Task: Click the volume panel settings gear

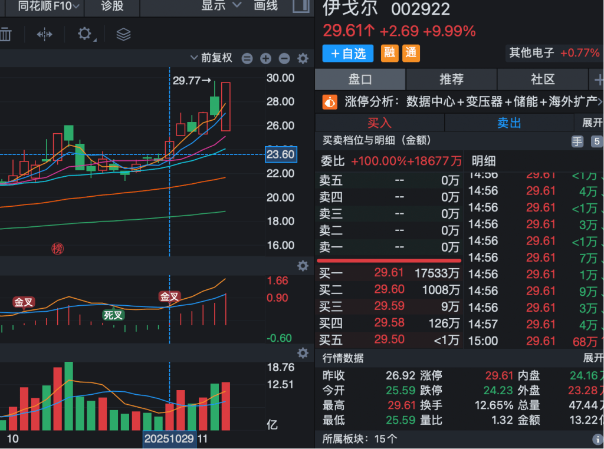Action: (303, 353)
